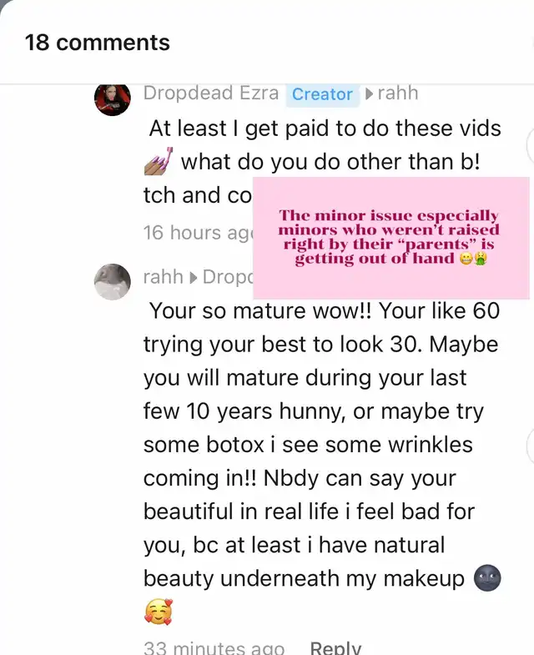Tap the 16 hours ago timestamp
The height and width of the screenshot is (655, 534).
click(x=198, y=233)
